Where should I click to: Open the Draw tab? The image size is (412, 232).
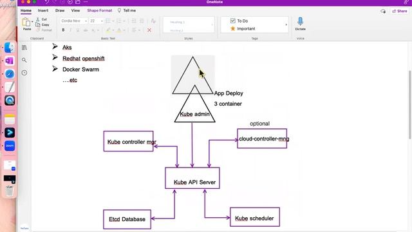[x=60, y=10]
